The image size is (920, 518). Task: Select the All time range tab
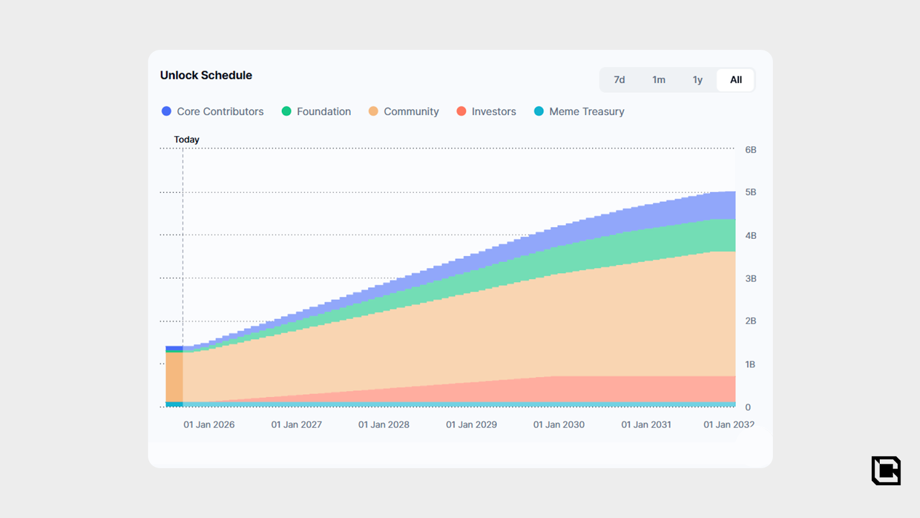(x=735, y=80)
